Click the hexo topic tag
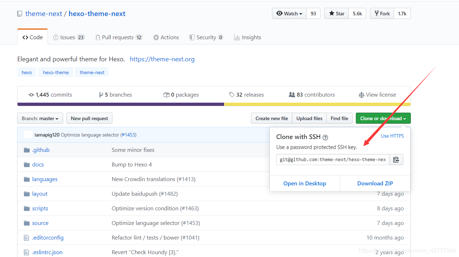The image size is (459, 257). click(x=27, y=72)
